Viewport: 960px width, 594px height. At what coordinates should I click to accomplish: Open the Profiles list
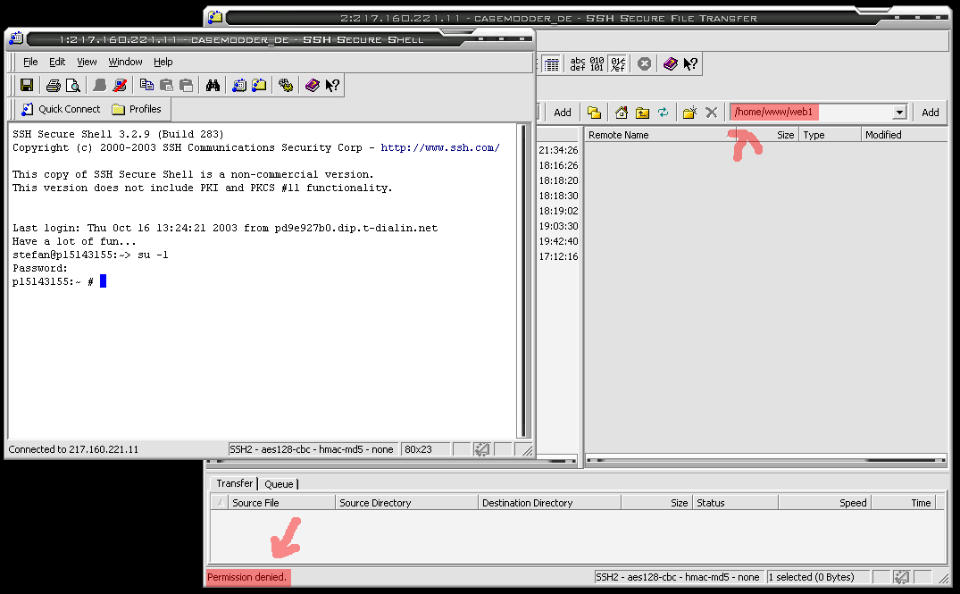coord(137,109)
